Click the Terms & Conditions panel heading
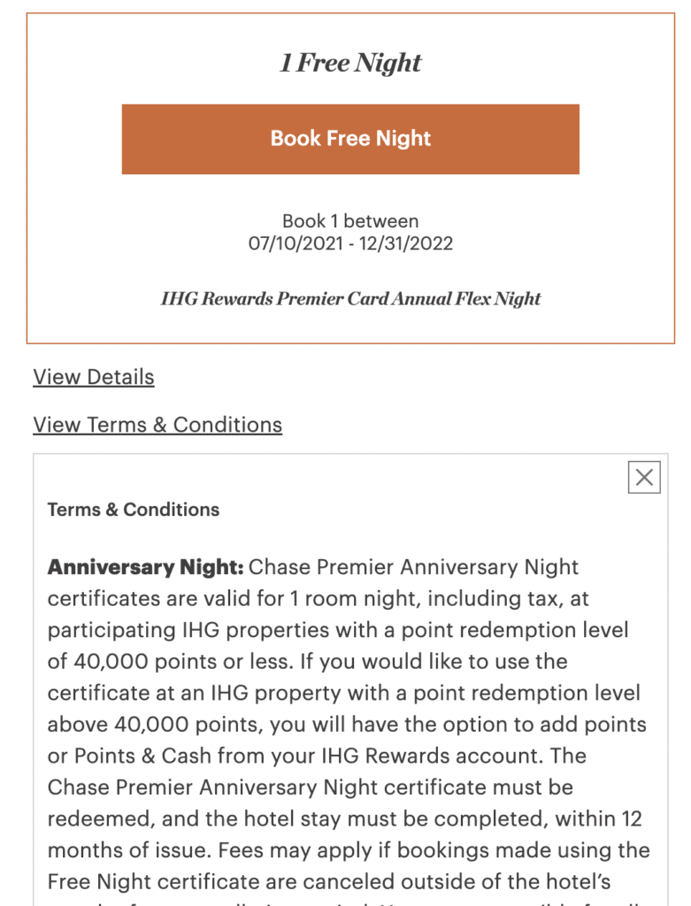 point(134,510)
